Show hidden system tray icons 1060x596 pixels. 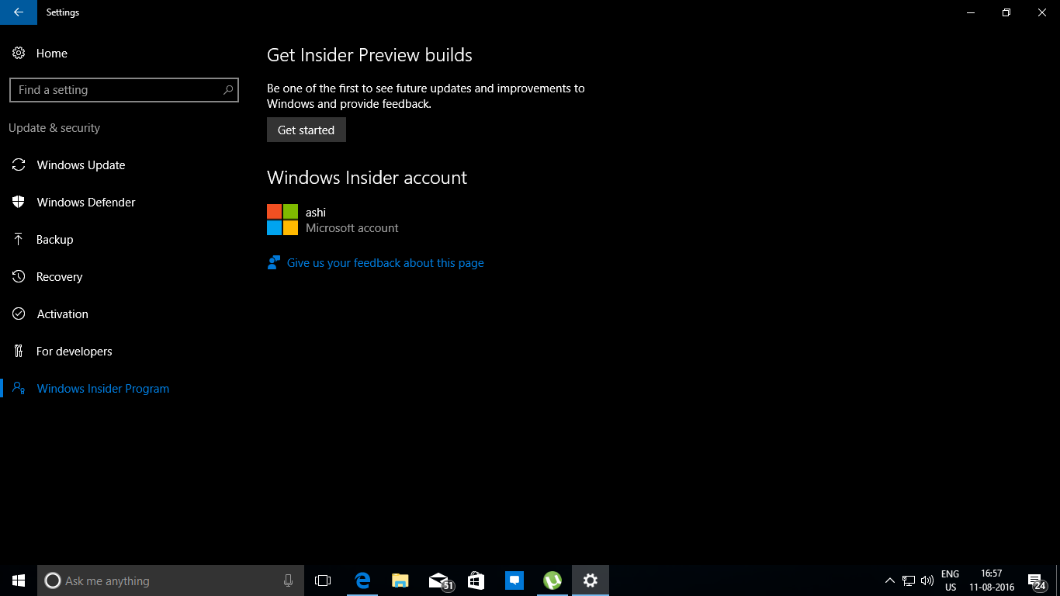[x=890, y=580]
